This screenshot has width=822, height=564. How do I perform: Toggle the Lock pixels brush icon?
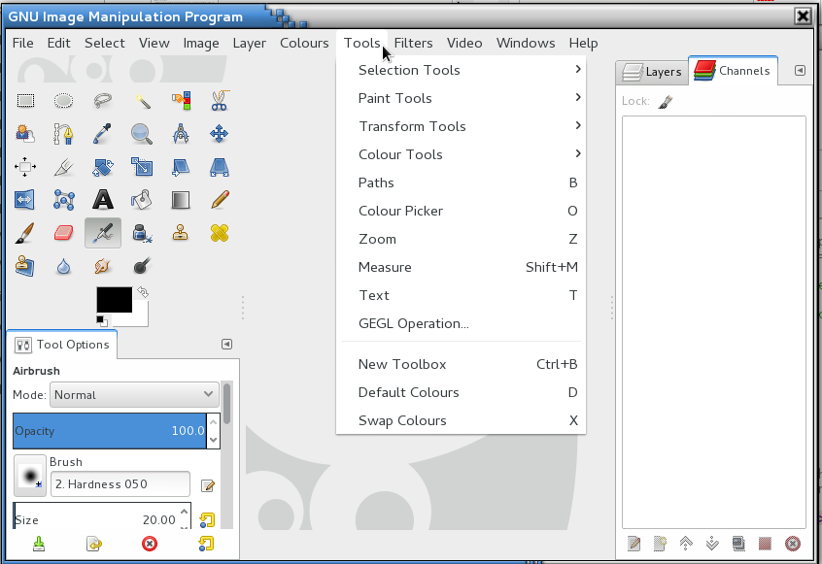[666, 101]
